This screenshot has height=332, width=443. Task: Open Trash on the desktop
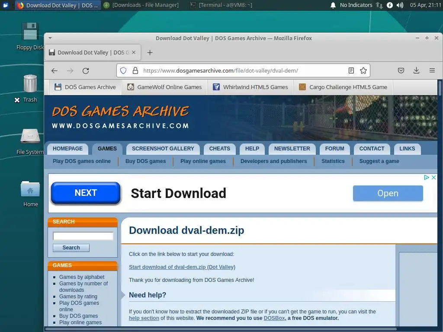point(30,88)
